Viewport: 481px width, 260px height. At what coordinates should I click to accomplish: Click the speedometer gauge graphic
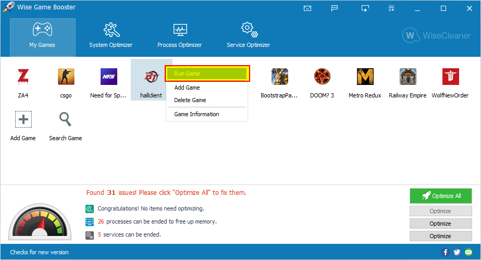tap(40, 221)
